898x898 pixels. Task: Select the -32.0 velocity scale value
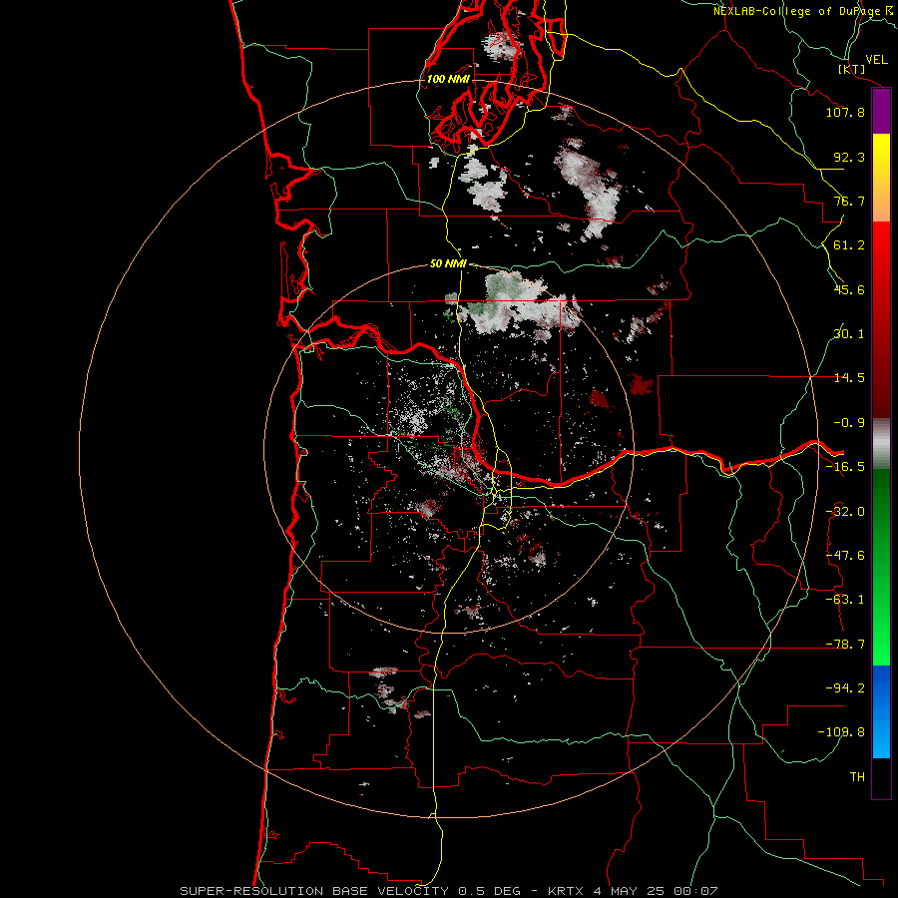[x=845, y=512]
